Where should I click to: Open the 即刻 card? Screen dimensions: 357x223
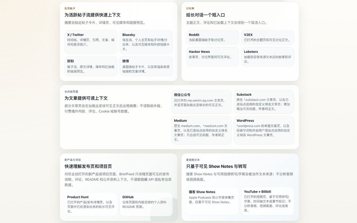pos(91,66)
